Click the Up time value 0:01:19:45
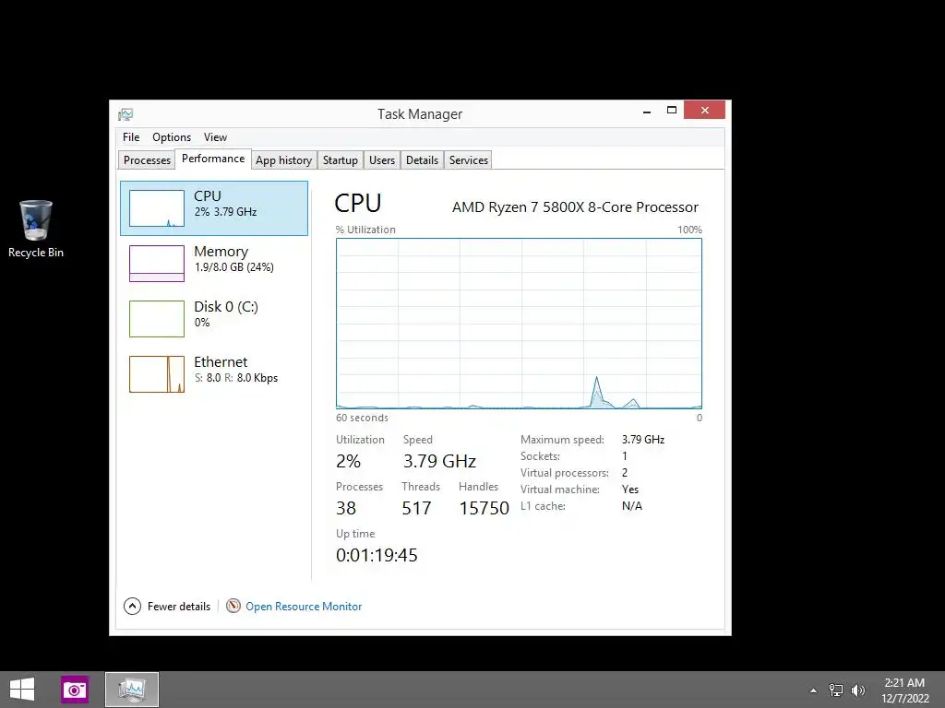This screenshot has height=708, width=945. pyautogui.click(x=377, y=555)
